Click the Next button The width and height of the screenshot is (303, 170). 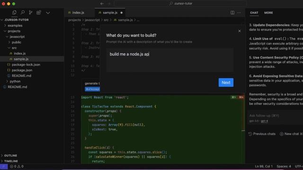point(226,83)
